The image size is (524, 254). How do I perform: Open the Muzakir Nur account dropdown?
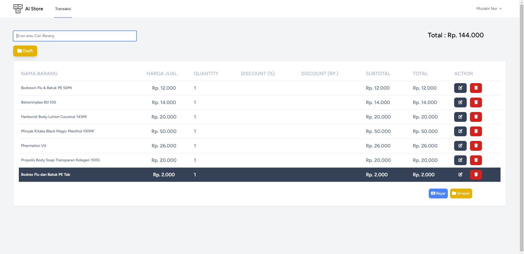pyautogui.click(x=489, y=8)
